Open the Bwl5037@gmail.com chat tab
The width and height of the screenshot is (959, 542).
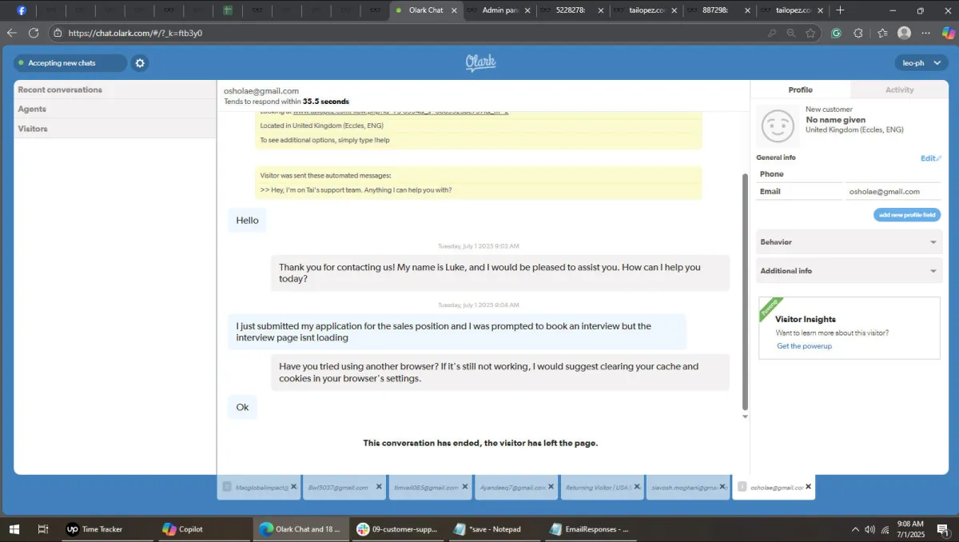coord(338,487)
